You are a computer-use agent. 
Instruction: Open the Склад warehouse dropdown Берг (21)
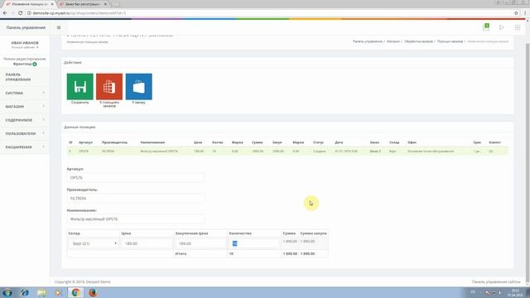click(94, 243)
